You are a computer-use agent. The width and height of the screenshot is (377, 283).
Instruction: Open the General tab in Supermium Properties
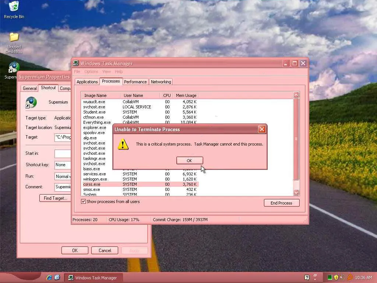tap(29, 88)
